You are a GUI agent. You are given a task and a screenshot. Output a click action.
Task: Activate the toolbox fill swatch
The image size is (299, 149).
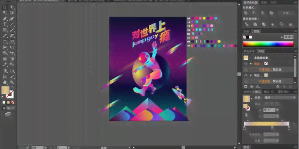tap(5, 90)
